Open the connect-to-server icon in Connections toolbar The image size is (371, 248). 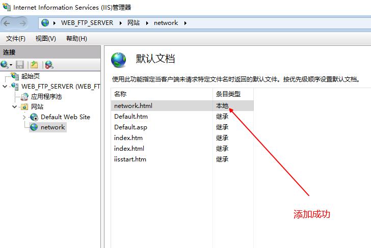[x=4, y=65]
